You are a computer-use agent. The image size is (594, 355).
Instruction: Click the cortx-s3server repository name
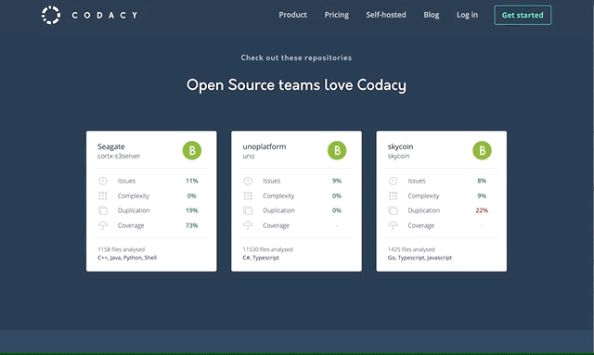pos(119,156)
